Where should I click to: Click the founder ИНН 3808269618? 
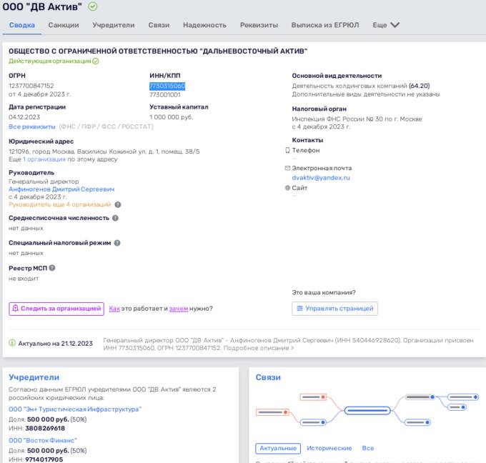tap(45, 428)
